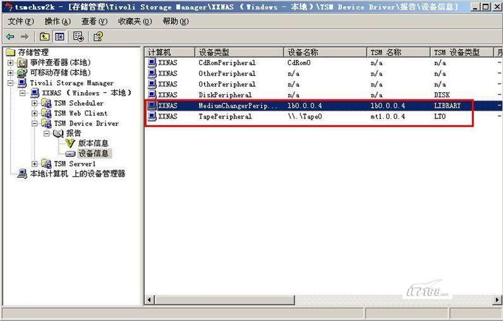Sort by the 计算机 column header
This screenshot has width=503, height=321.
click(x=170, y=52)
